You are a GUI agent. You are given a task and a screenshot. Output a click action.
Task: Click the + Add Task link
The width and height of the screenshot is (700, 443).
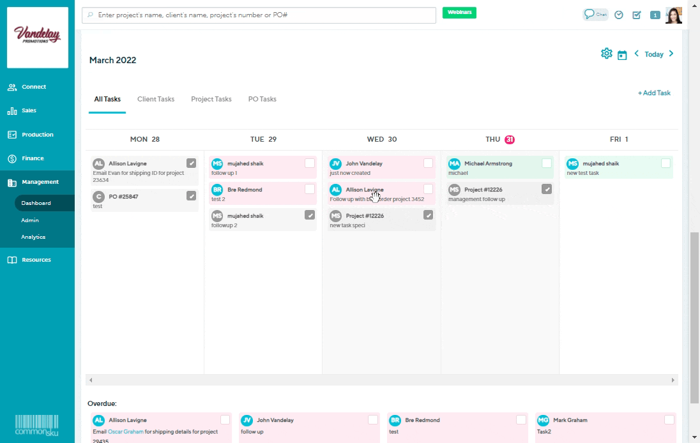654,93
